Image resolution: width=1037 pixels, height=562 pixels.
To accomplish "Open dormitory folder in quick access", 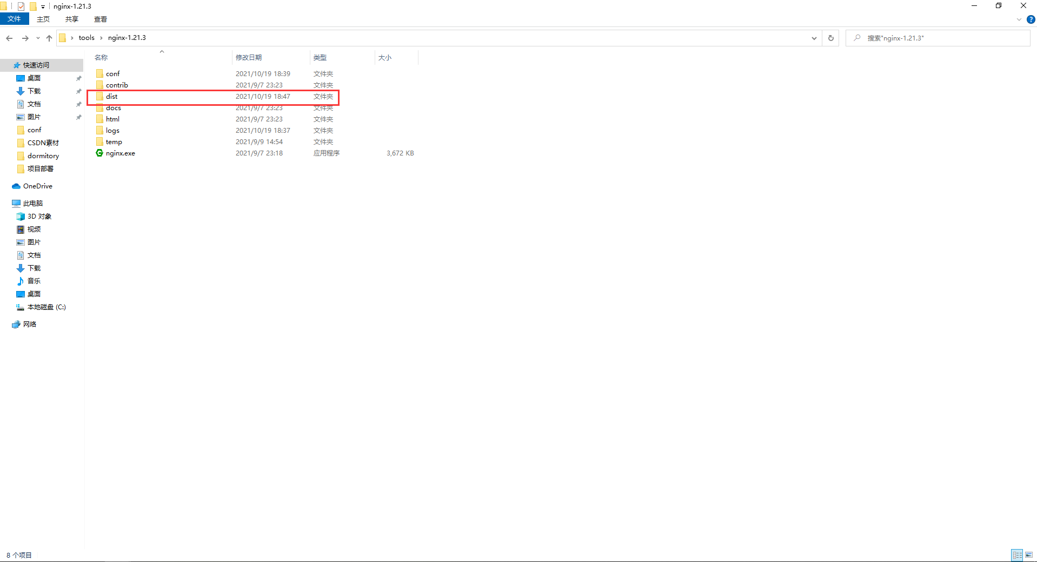I will 43,155.
